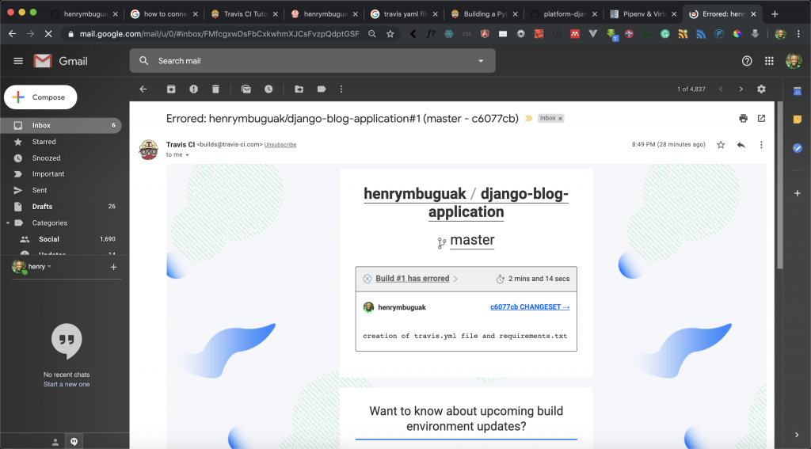Screen dimensions: 811x449
Task: Open message More menu beside reply
Action: pos(761,145)
